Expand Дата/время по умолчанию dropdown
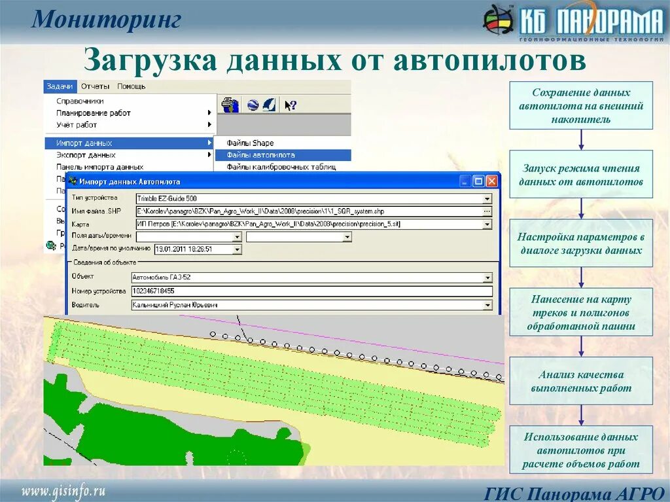This screenshot has height=502, width=670. pyautogui.click(x=237, y=249)
